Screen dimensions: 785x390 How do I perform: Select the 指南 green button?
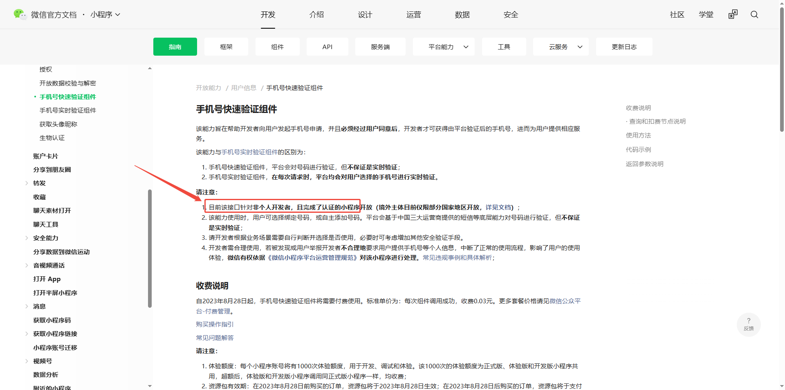tap(175, 47)
